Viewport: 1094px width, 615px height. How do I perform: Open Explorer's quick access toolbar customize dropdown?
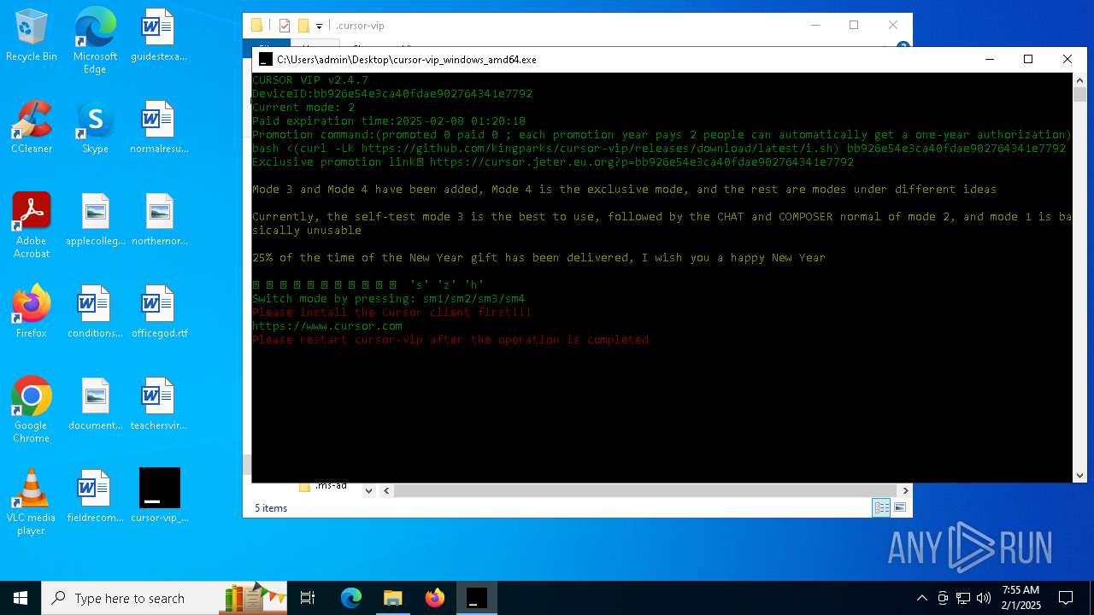click(319, 26)
